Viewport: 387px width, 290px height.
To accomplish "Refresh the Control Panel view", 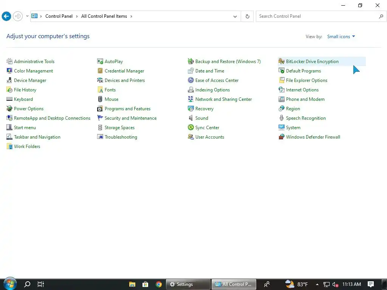I will [x=247, y=16].
